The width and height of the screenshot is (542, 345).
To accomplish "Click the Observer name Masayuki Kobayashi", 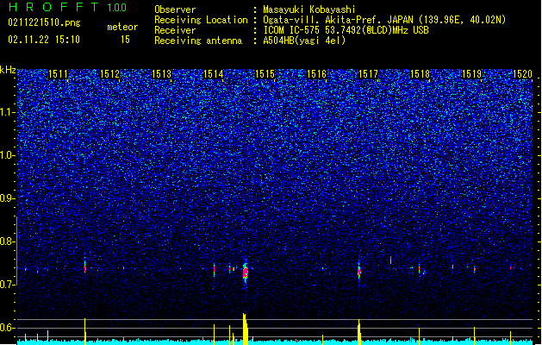I will tap(309, 9).
